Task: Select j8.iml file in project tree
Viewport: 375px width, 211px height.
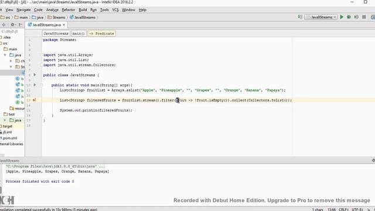Action: click(x=6, y=132)
